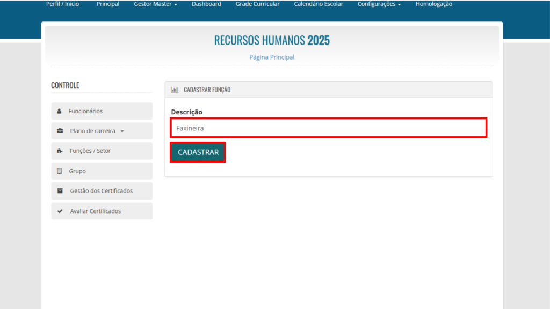This screenshot has width=550, height=309.
Task: Open the Configurações dropdown menu
Action: [x=379, y=4]
